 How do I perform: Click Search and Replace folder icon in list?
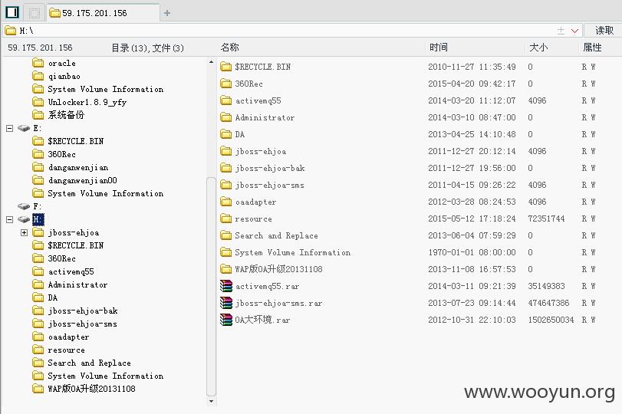226,235
